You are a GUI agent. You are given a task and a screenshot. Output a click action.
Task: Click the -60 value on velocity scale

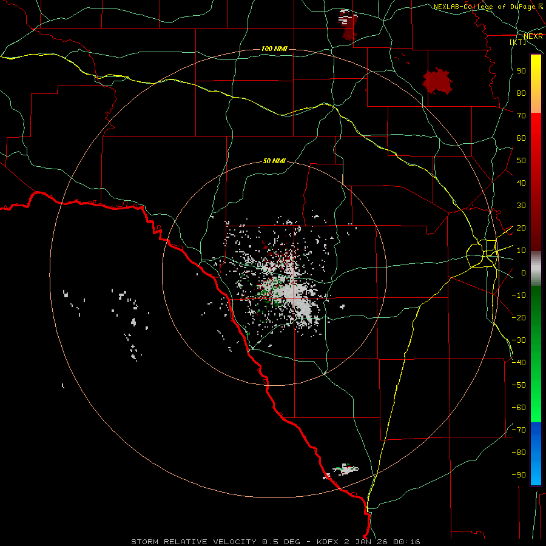[x=519, y=408]
